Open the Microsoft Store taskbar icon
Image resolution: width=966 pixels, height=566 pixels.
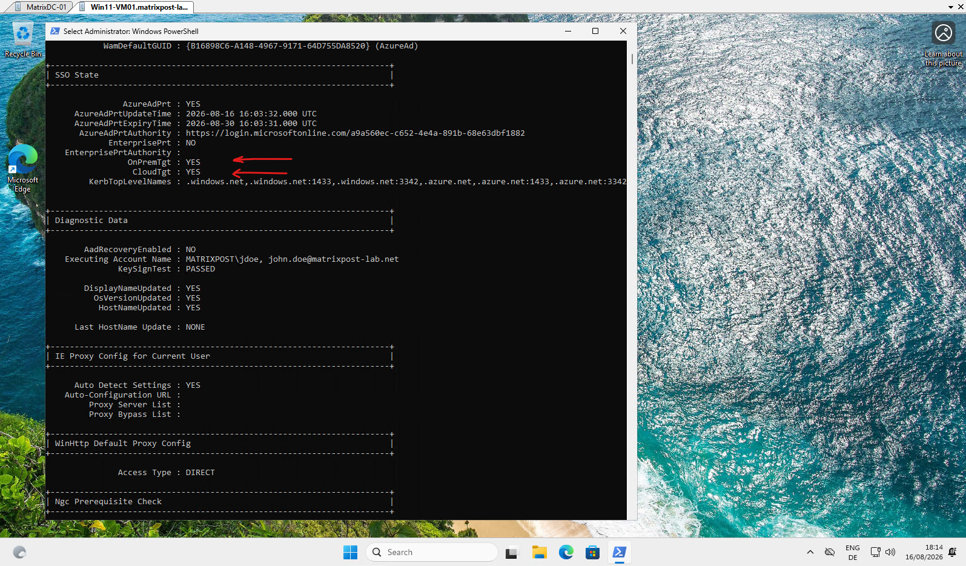click(592, 552)
